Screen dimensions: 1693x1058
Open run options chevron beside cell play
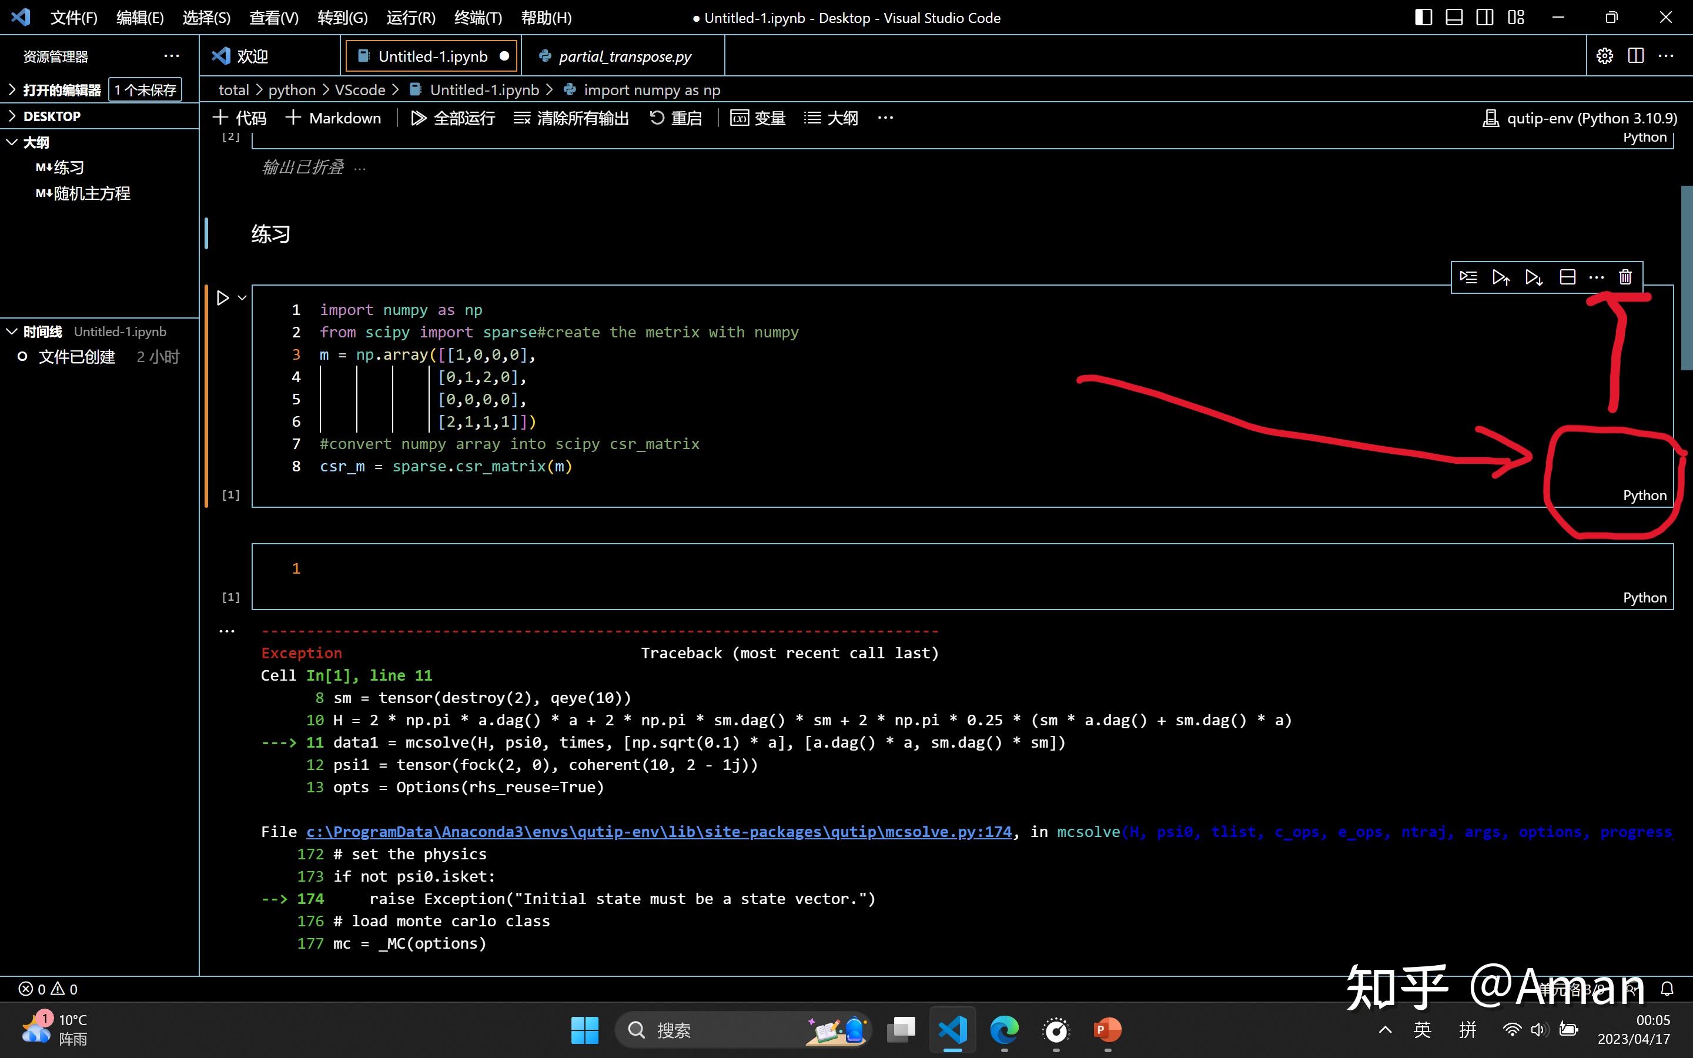pos(242,298)
